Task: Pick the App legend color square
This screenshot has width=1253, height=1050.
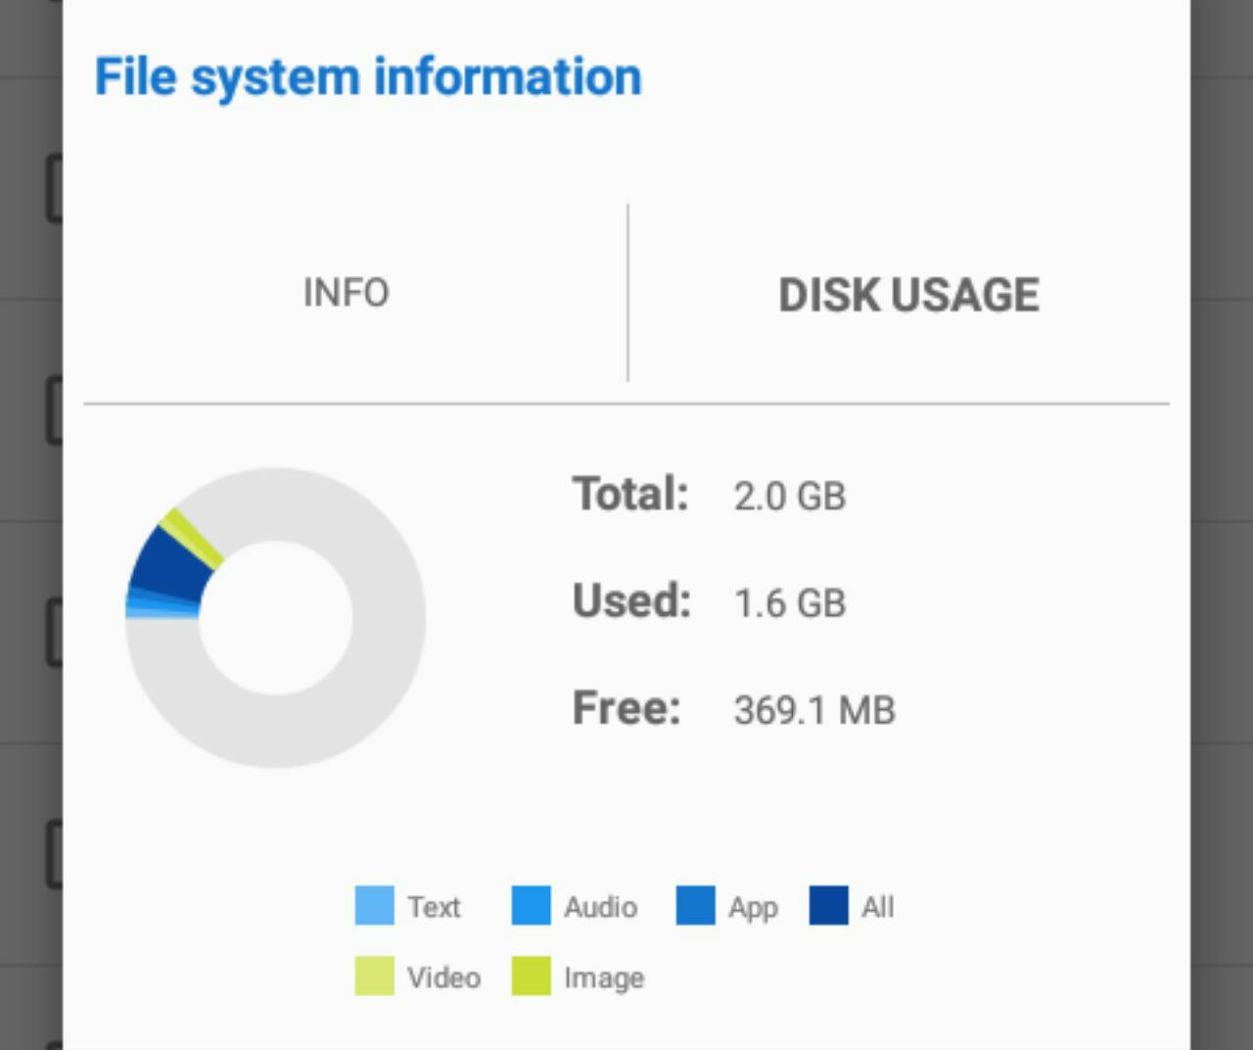Action: (x=695, y=906)
